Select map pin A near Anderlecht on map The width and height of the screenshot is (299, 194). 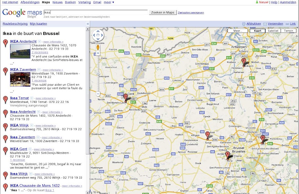(227, 155)
